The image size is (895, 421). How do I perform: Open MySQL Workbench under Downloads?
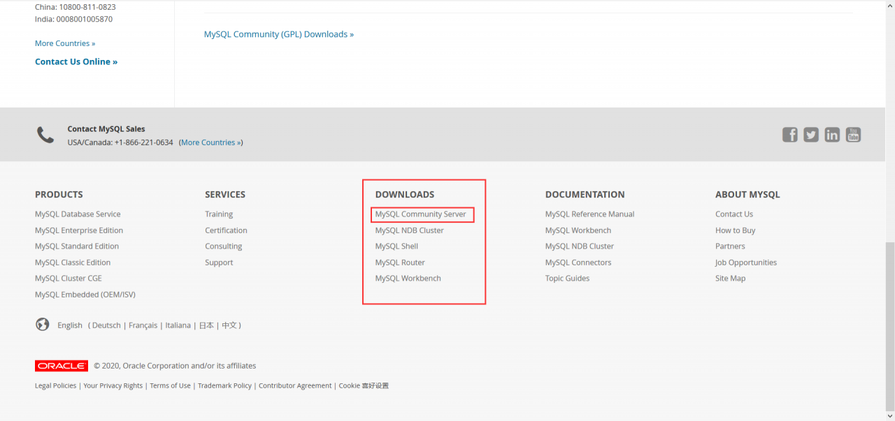pos(408,279)
